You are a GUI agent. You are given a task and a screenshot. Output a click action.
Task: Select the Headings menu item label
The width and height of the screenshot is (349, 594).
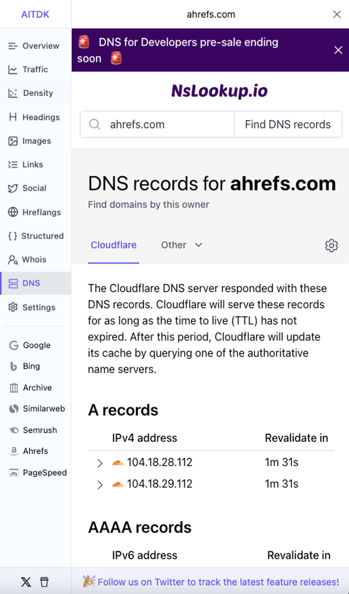click(x=41, y=117)
